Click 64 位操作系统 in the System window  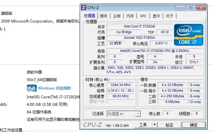point(39,112)
